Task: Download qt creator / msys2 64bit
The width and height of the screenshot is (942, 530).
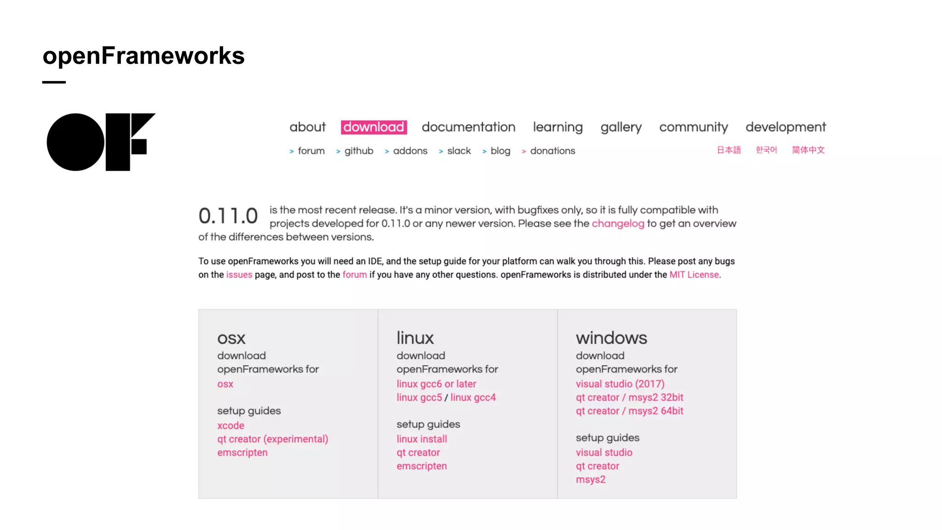Action: [x=629, y=411]
